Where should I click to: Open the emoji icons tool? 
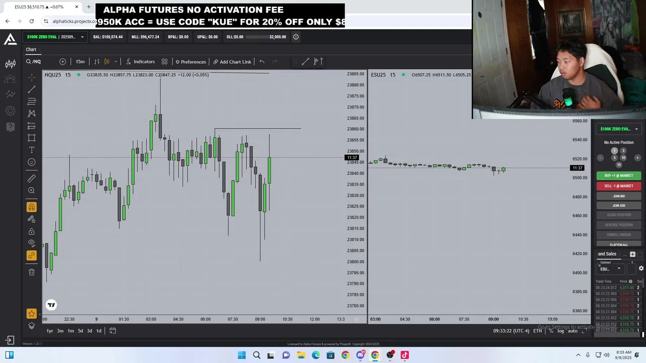pyautogui.click(x=31, y=162)
